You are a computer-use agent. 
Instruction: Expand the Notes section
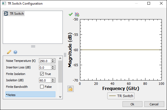[x=30, y=94]
